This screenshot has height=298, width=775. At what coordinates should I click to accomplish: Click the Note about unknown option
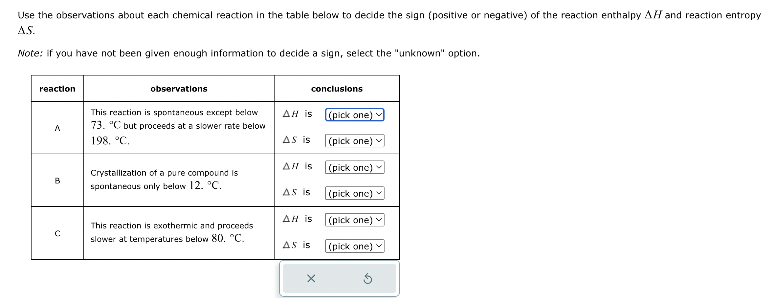249,53
